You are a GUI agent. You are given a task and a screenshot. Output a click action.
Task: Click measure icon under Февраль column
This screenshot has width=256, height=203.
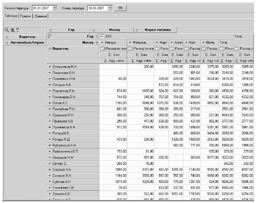coord(130,49)
